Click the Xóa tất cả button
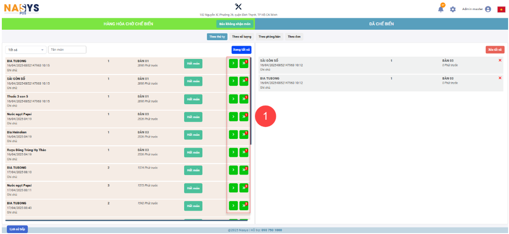The width and height of the screenshot is (509, 234). 495,50
